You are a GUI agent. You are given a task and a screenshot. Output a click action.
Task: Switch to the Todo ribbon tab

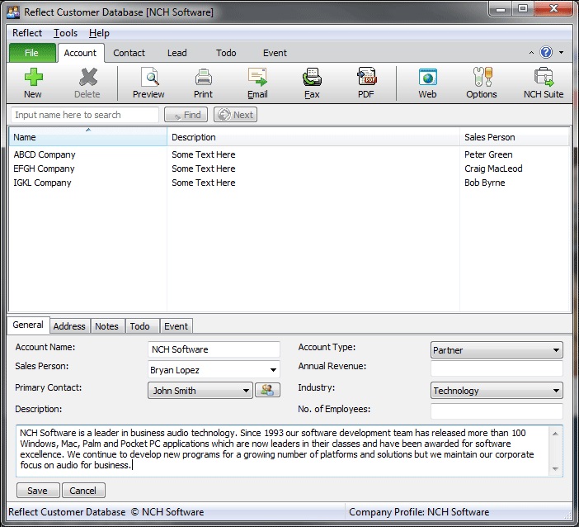pyautogui.click(x=226, y=53)
